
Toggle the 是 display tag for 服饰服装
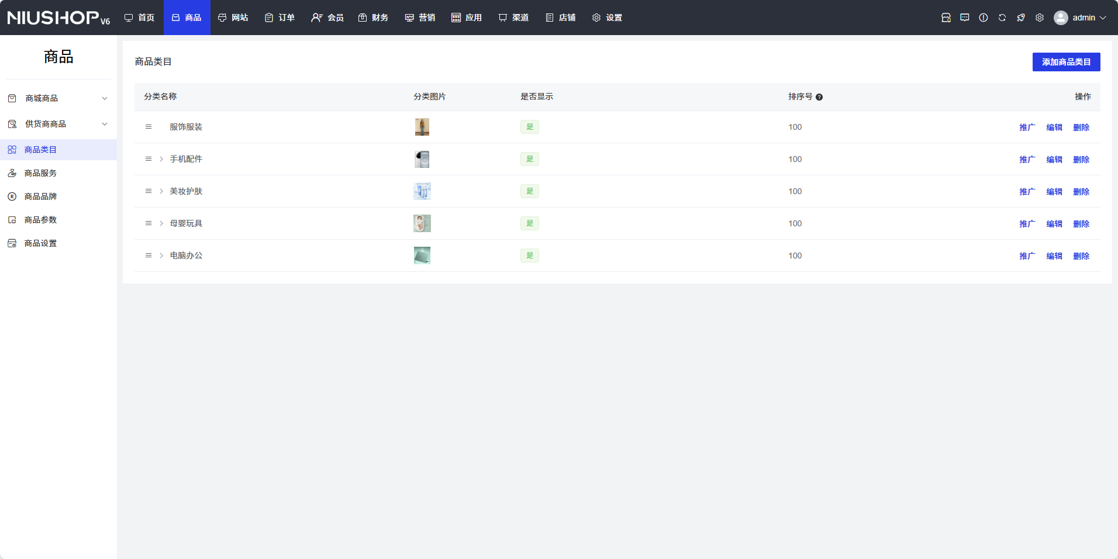click(529, 127)
